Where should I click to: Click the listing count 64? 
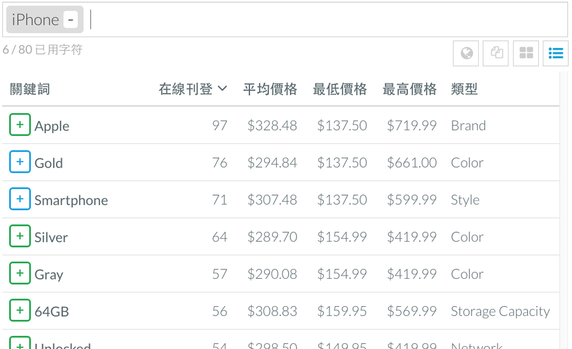point(220,237)
